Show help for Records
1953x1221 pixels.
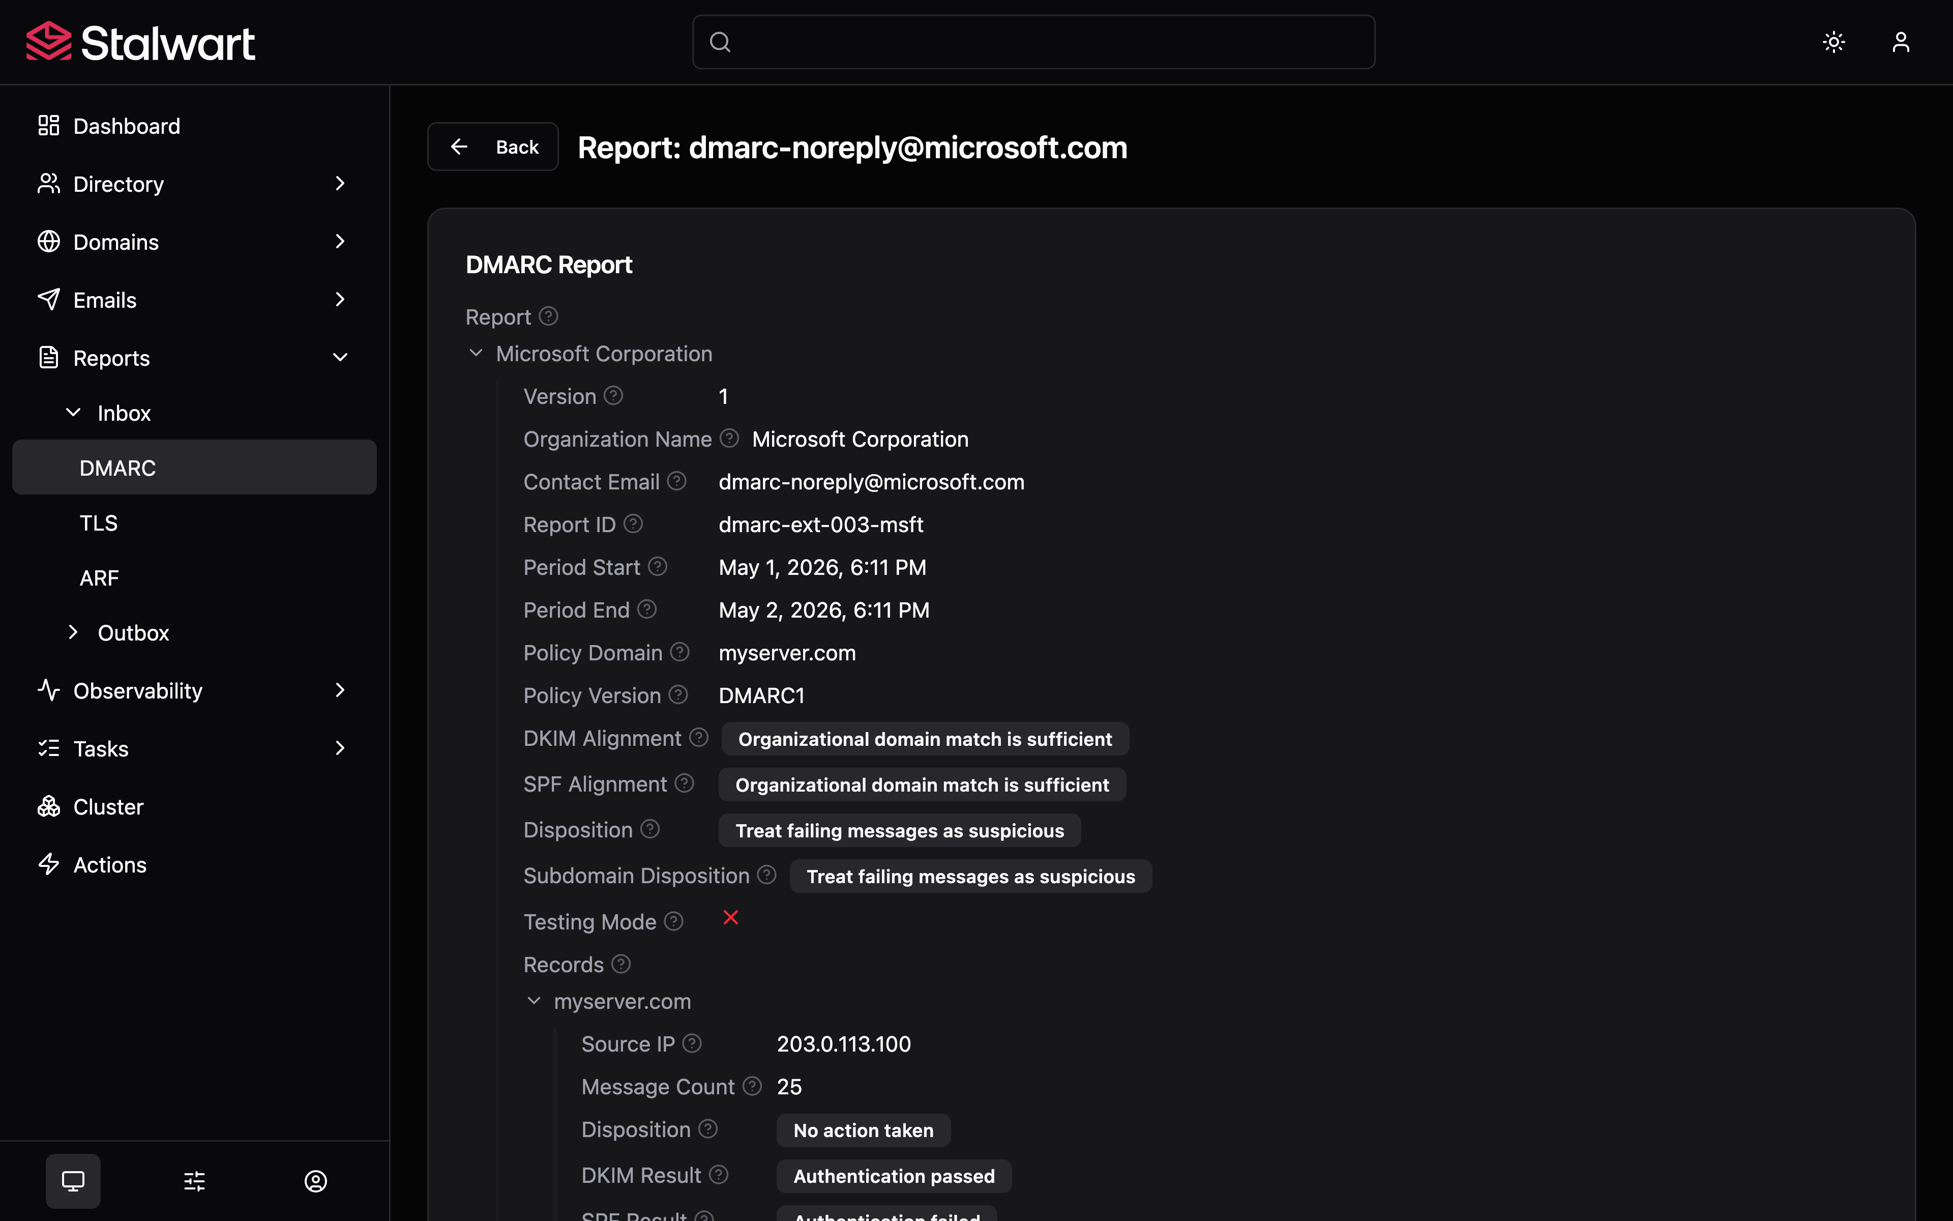pyautogui.click(x=620, y=964)
